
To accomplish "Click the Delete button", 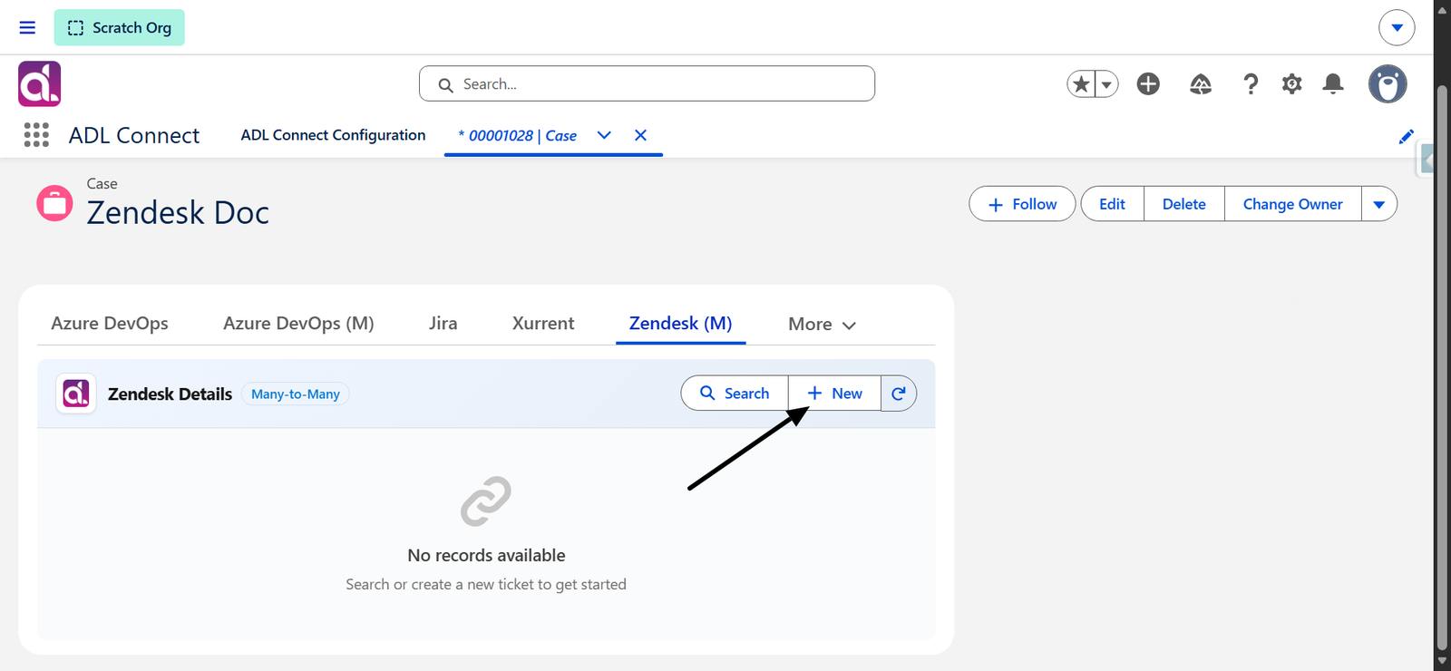I will (1184, 204).
